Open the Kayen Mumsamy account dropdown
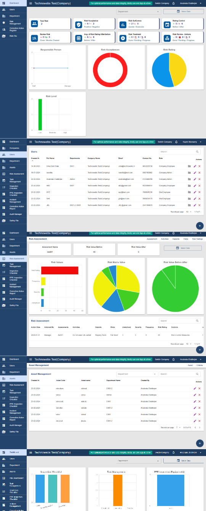Image resolution: width=206 pixels, height=511 pixels. (x=192, y=142)
